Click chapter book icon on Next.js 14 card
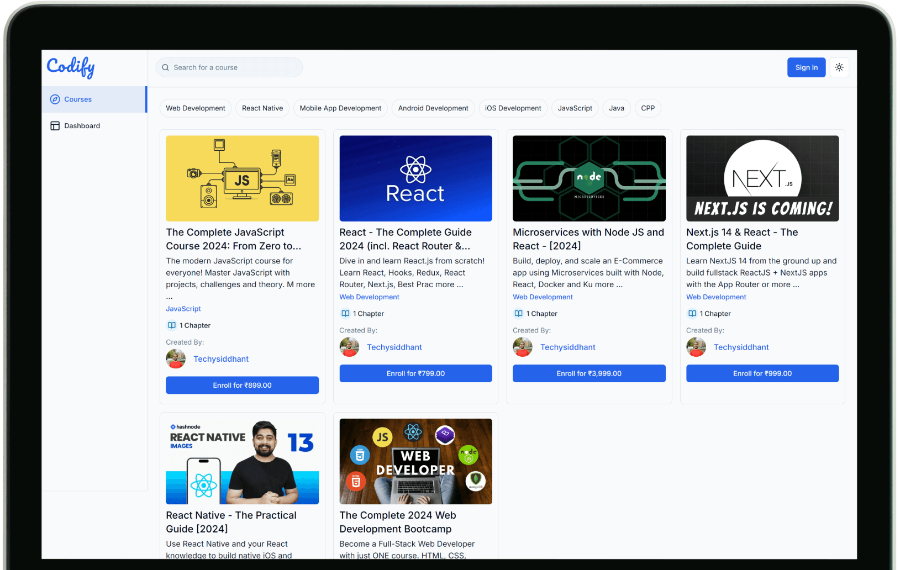The height and width of the screenshot is (570, 900). point(692,314)
